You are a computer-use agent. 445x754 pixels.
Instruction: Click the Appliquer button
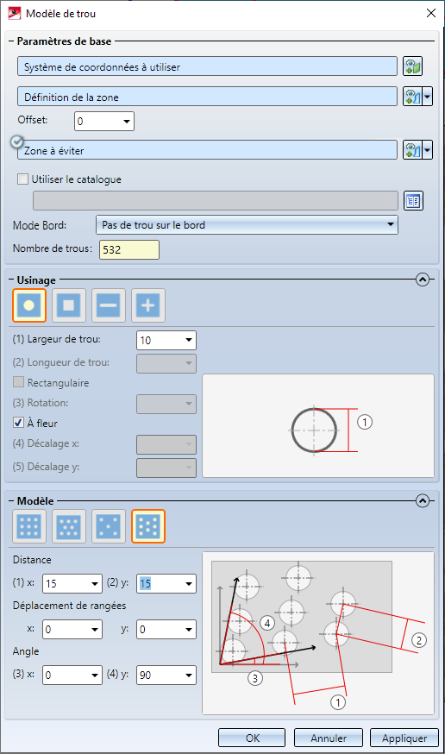pyautogui.click(x=404, y=738)
